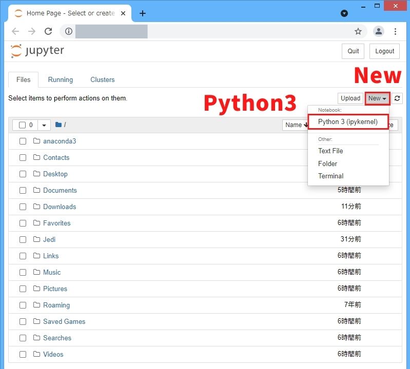Sort the list by Name
This screenshot has width=410, height=369.
click(x=296, y=125)
